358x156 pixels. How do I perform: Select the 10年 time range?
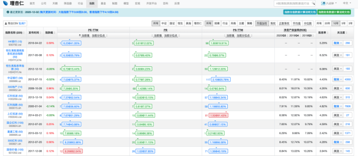point(336,23)
